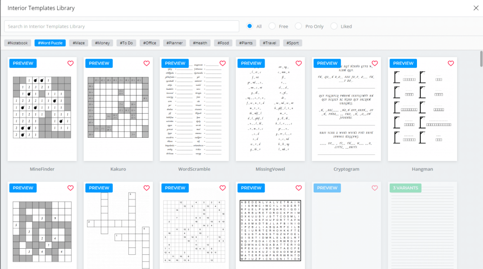Like the Hangman template

coord(450,63)
